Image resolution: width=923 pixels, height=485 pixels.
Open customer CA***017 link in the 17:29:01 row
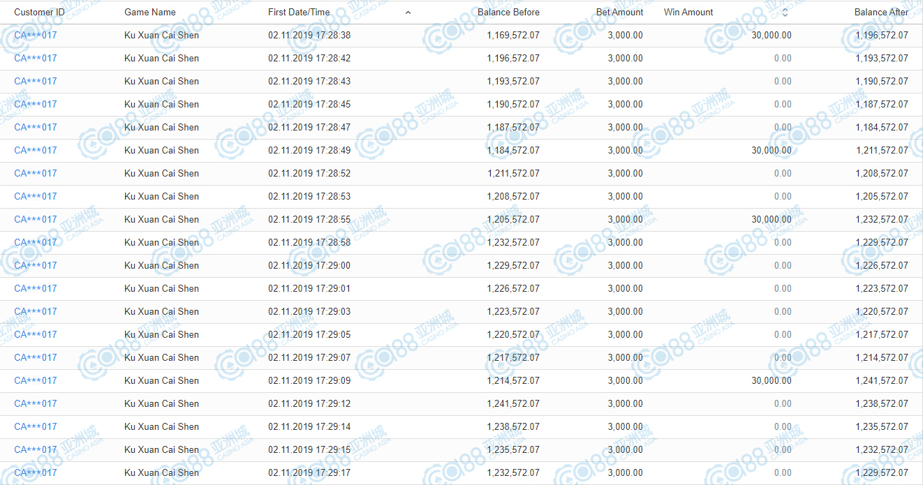(x=36, y=288)
